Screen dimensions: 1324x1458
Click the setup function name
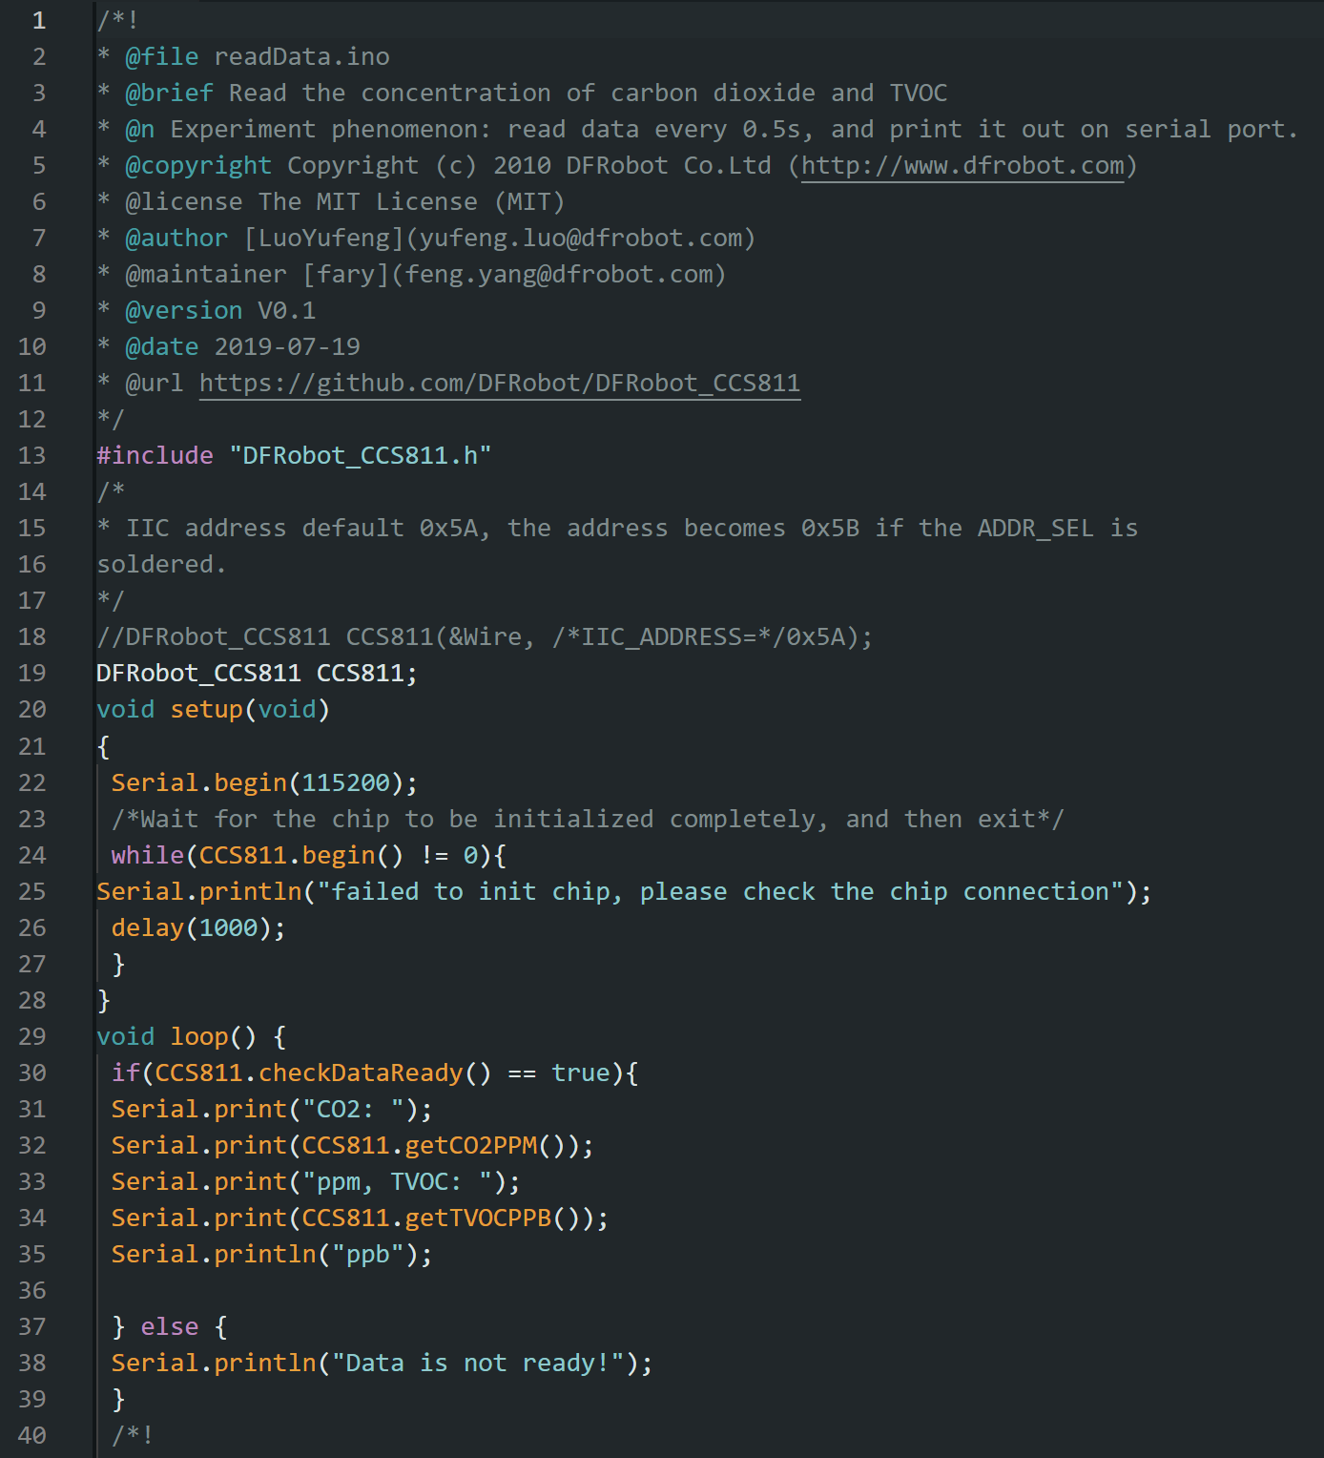pos(206,709)
